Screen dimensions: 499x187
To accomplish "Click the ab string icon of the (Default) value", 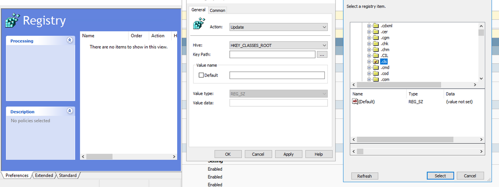I will point(355,101).
